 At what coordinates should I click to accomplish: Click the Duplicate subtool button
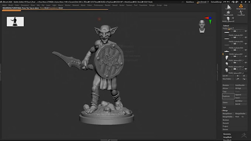(228, 96)
